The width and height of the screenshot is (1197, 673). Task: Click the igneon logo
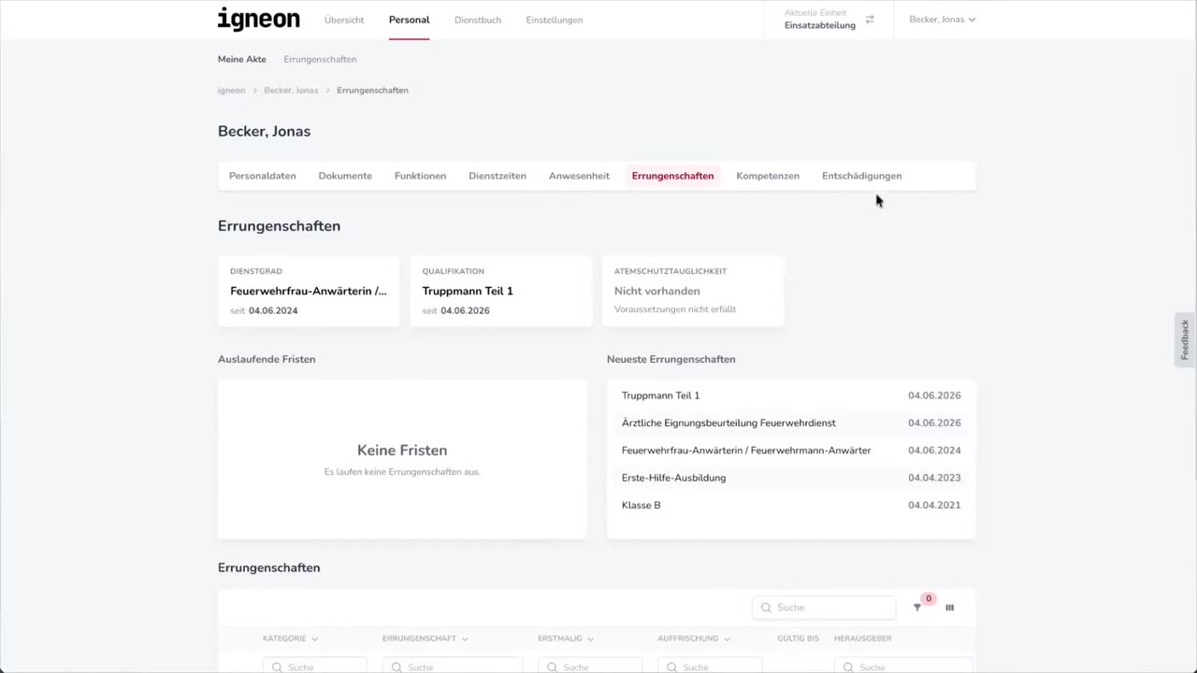pyautogui.click(x=259, y=20)
